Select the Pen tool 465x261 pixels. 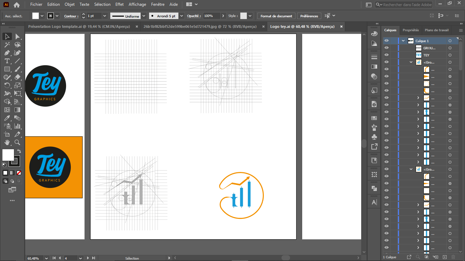[x=7, y=53]
